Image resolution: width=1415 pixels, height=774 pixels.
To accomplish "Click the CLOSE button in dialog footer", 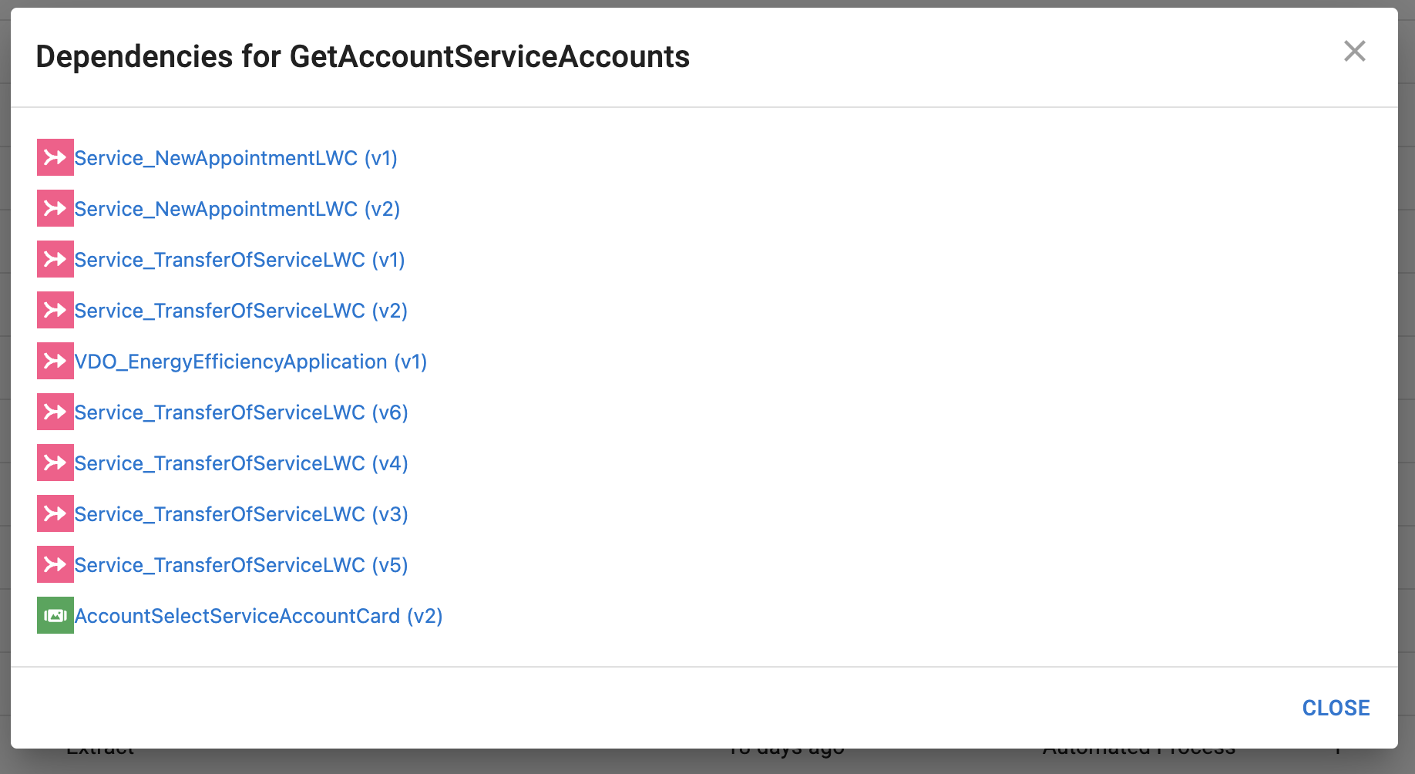I will click(x=1336, y=708).
